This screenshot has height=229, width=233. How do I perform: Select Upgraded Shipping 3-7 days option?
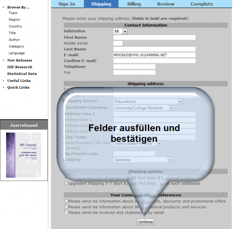coord(66,184)
